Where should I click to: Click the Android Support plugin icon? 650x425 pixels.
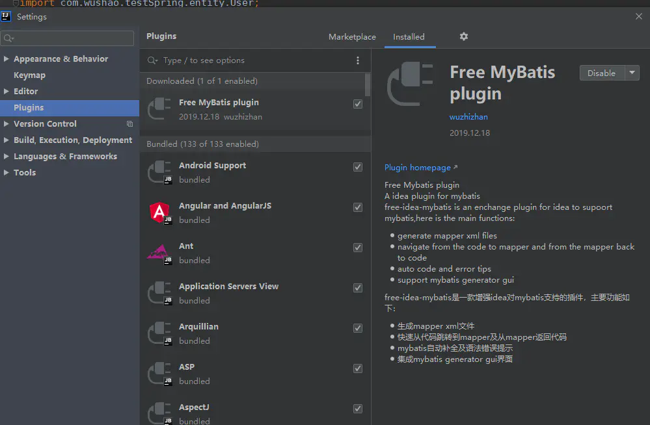tap(160, 172)
